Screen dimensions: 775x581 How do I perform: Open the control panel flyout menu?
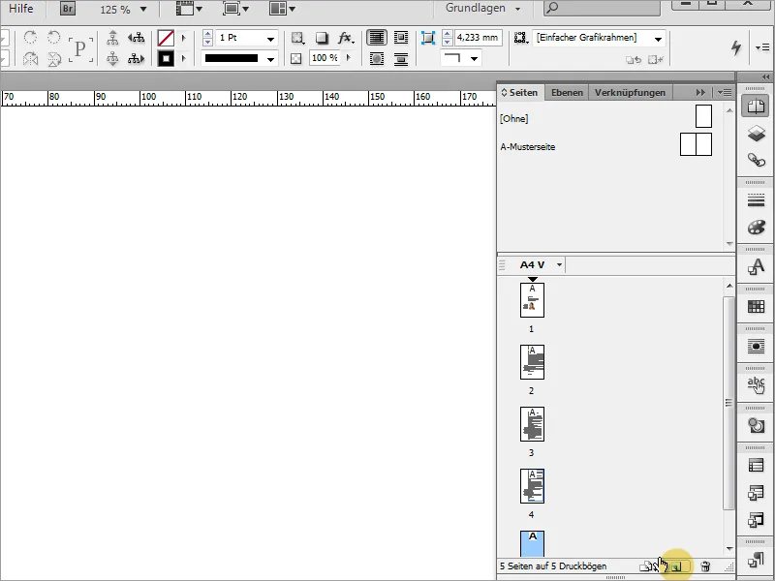762,47
